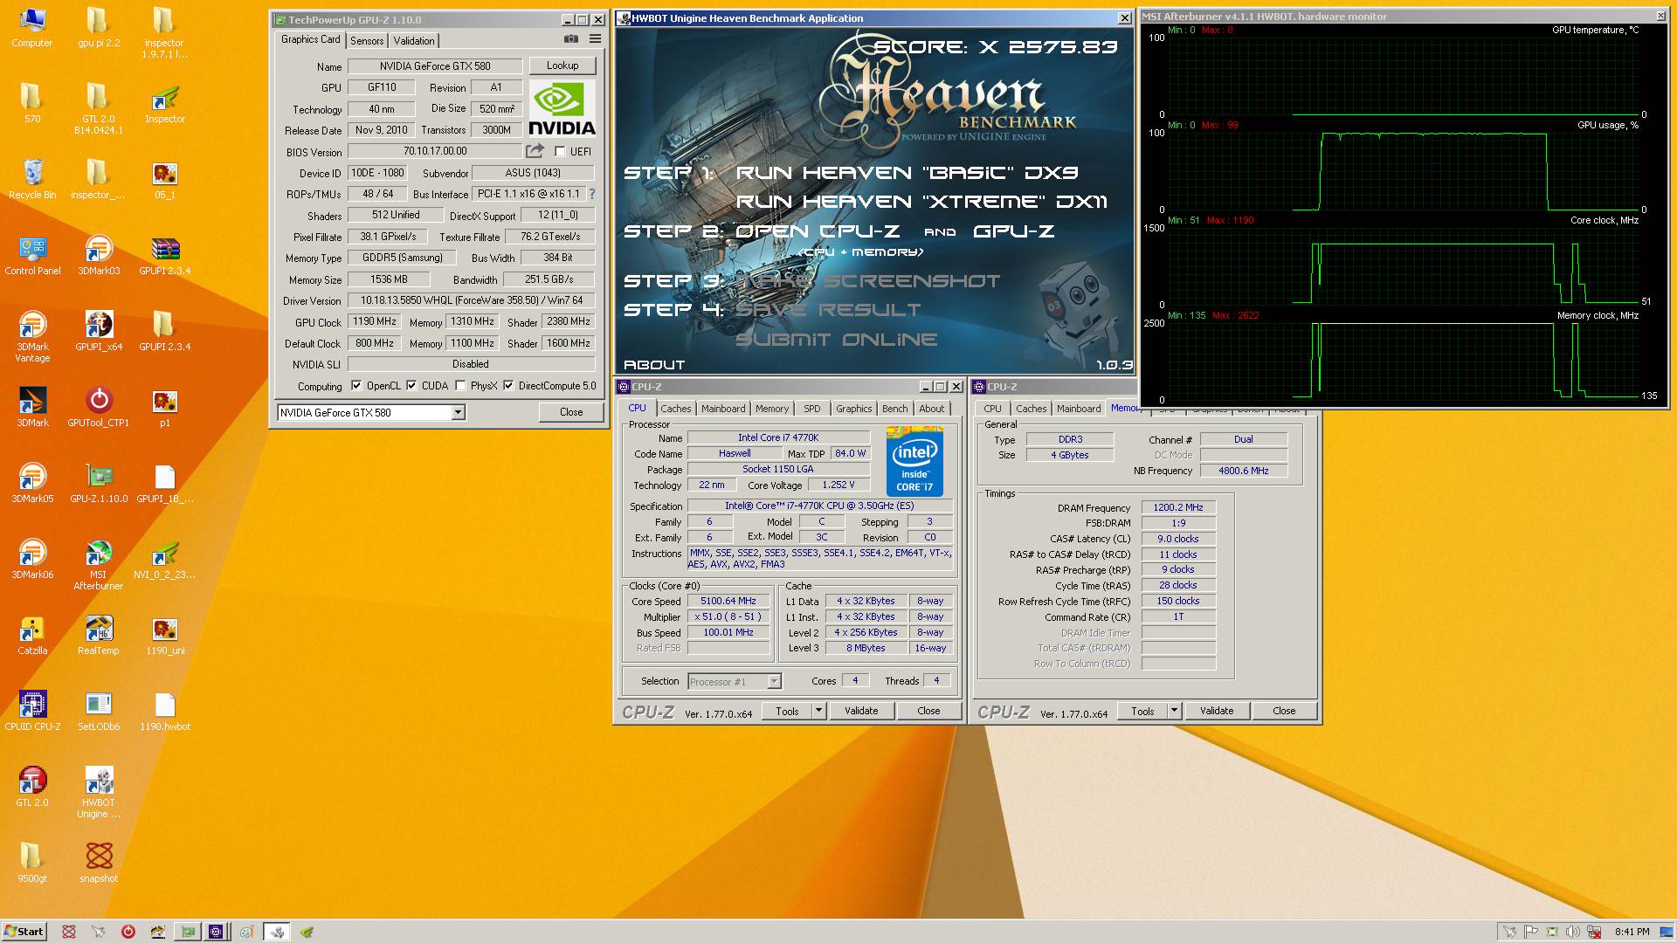Launch MSI Afterburner desktop shortcut
Viewport: 1677px width, 943px height.
click(99, 565)
